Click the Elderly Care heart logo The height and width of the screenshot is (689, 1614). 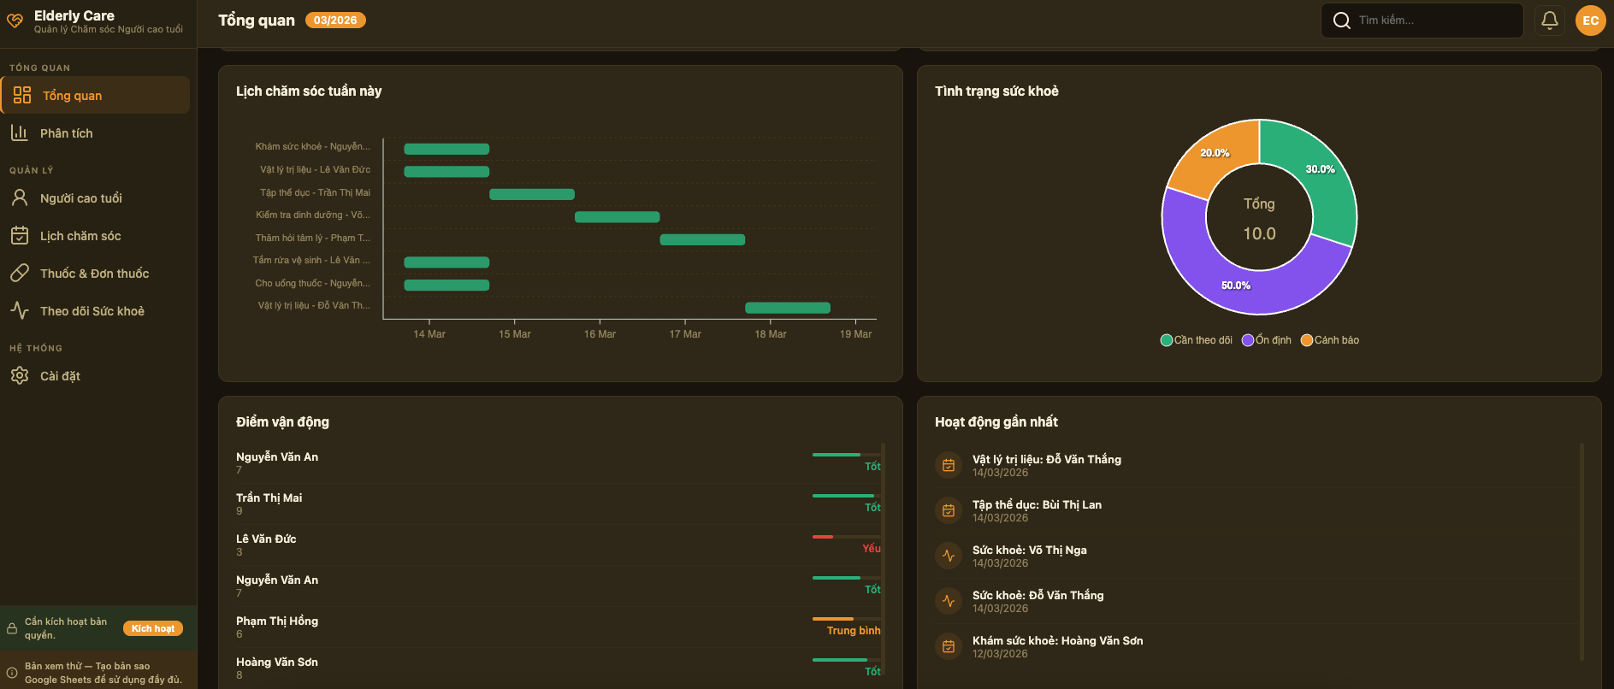[x=15, y=21]
